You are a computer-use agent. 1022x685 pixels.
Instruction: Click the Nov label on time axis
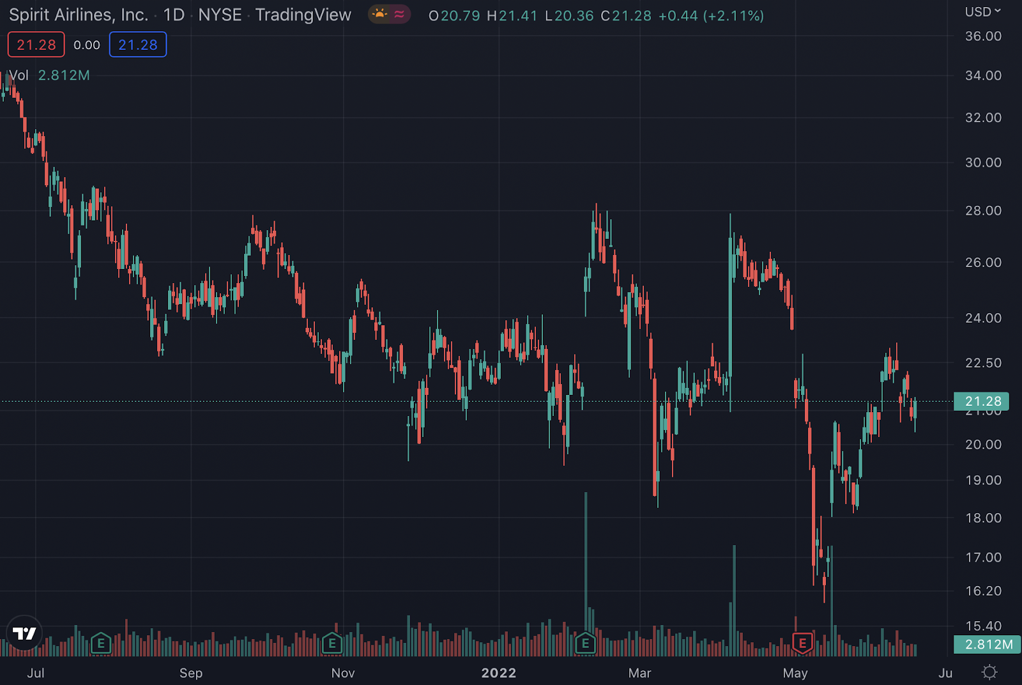343,673
